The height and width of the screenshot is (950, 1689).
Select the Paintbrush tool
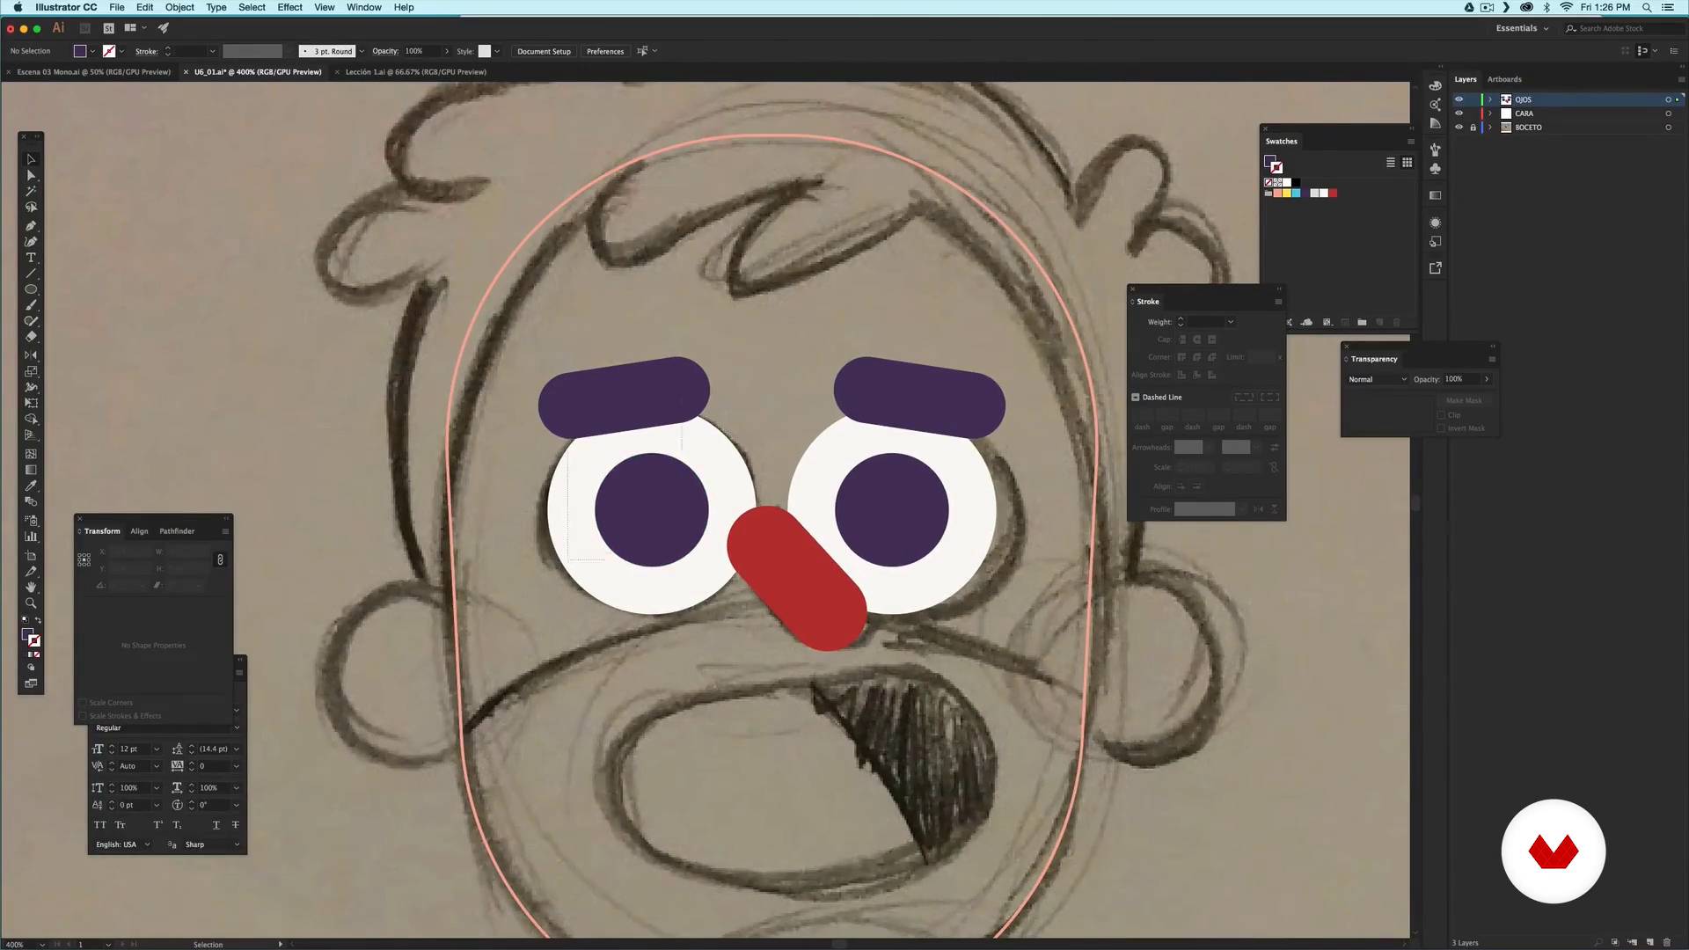(x=31, y=305)
